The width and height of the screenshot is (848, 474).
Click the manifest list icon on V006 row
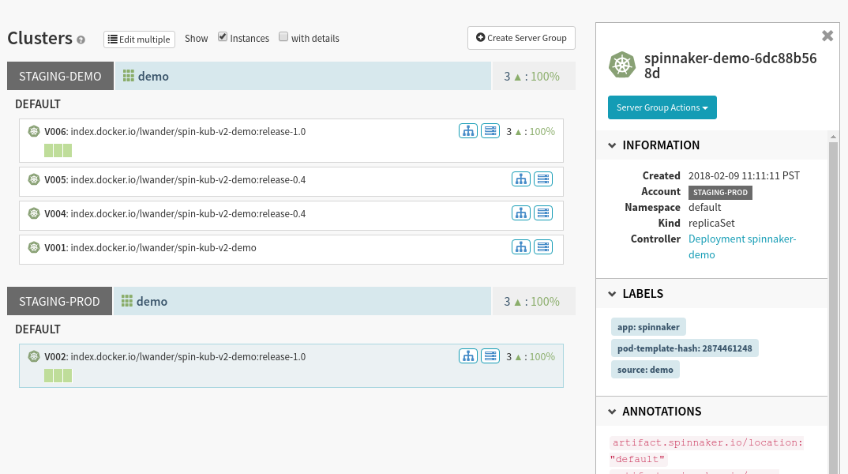pos(490,131)
